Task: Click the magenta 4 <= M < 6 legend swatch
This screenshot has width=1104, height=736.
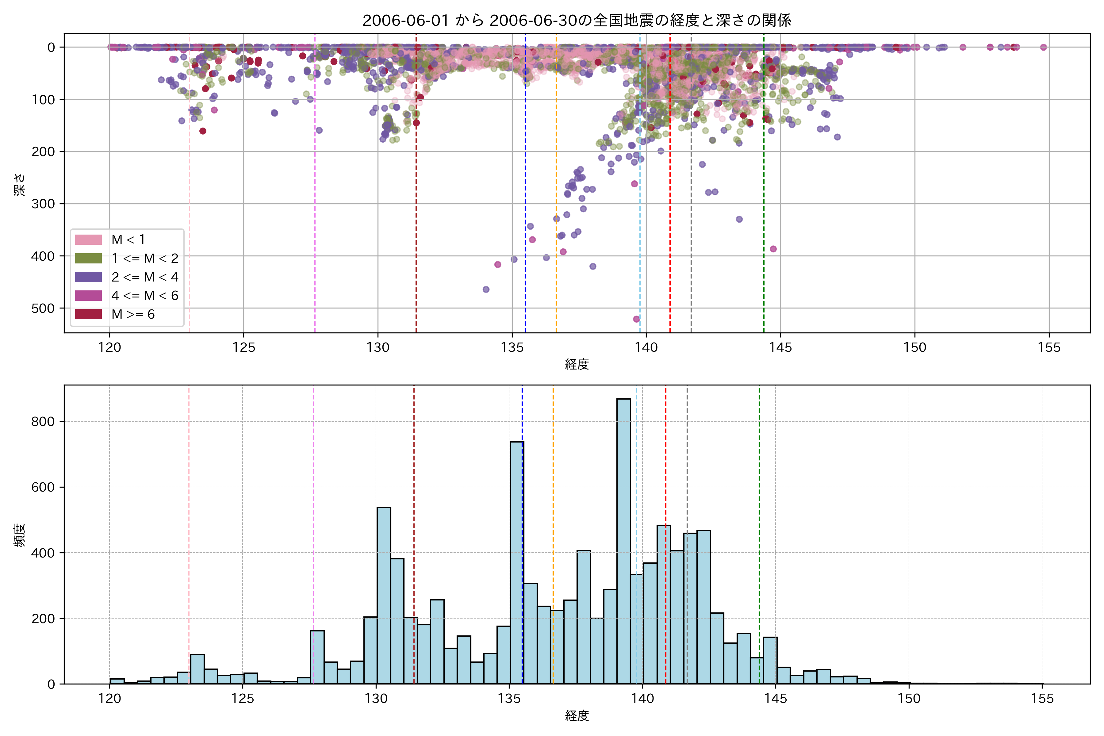Action: point(88,296)
